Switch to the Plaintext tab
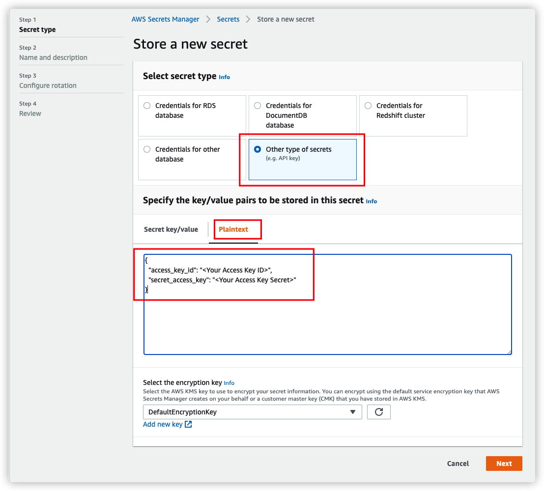 click(233, 229)
